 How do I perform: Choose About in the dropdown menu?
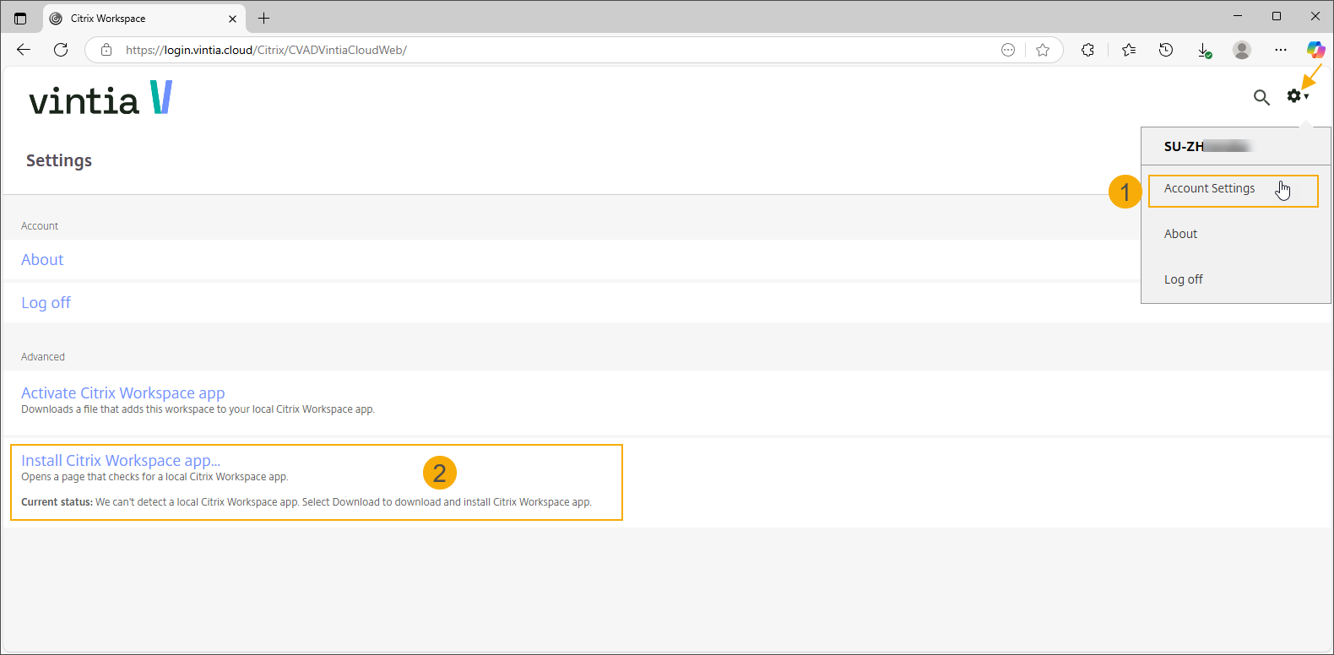(1180, 235)
